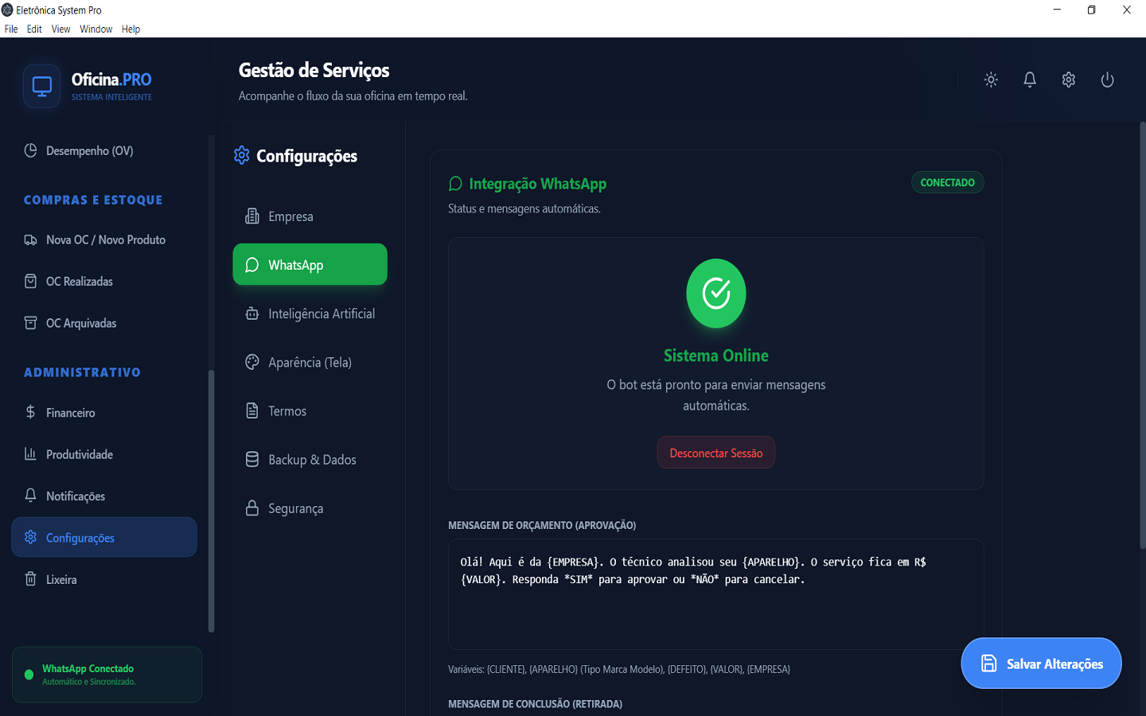Click the Termos document icon
The image size is (1146, 716).
[252, 411]
